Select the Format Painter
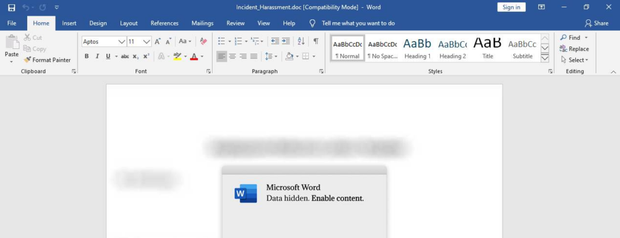This screenshot has width=620, height=238. [47, 60]
